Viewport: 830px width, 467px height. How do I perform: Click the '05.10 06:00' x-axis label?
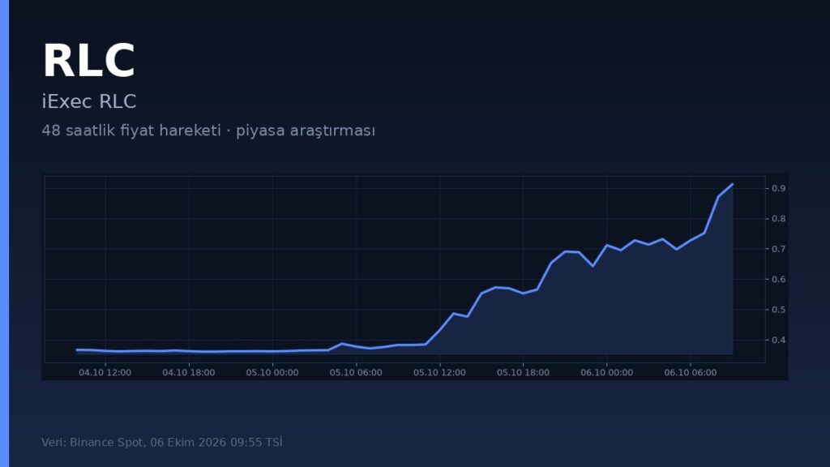(x=356, y=373)
